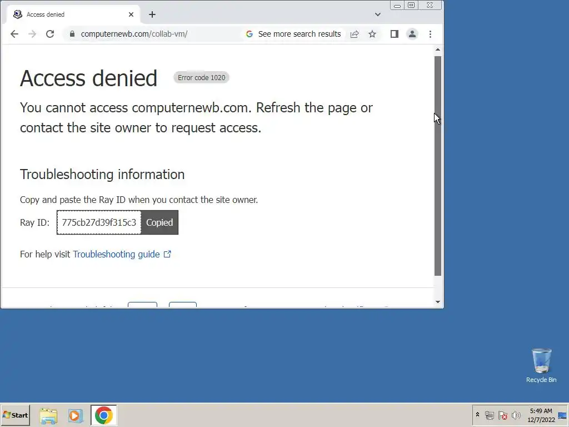Click the page scrollbar down arrow
The height and width of the screenshot is (427, 569).
point(438,302)
